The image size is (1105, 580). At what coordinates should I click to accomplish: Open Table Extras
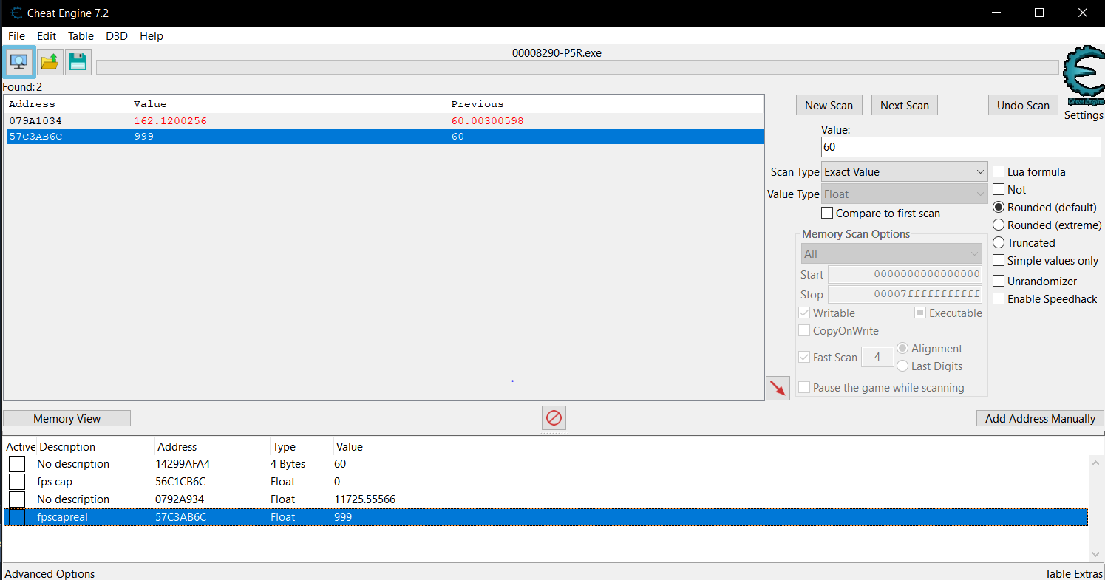click(1074, 573)
